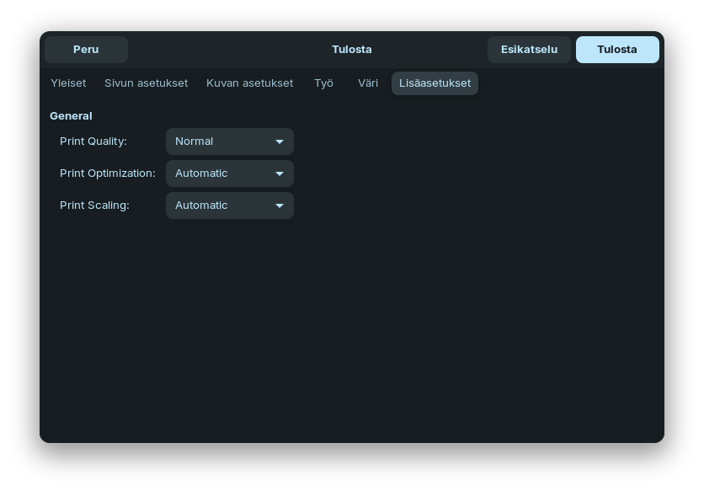This screenshot has height=491, width=704.
Task: Select the Lisäasetukset tab
Action: pos(435,83)
